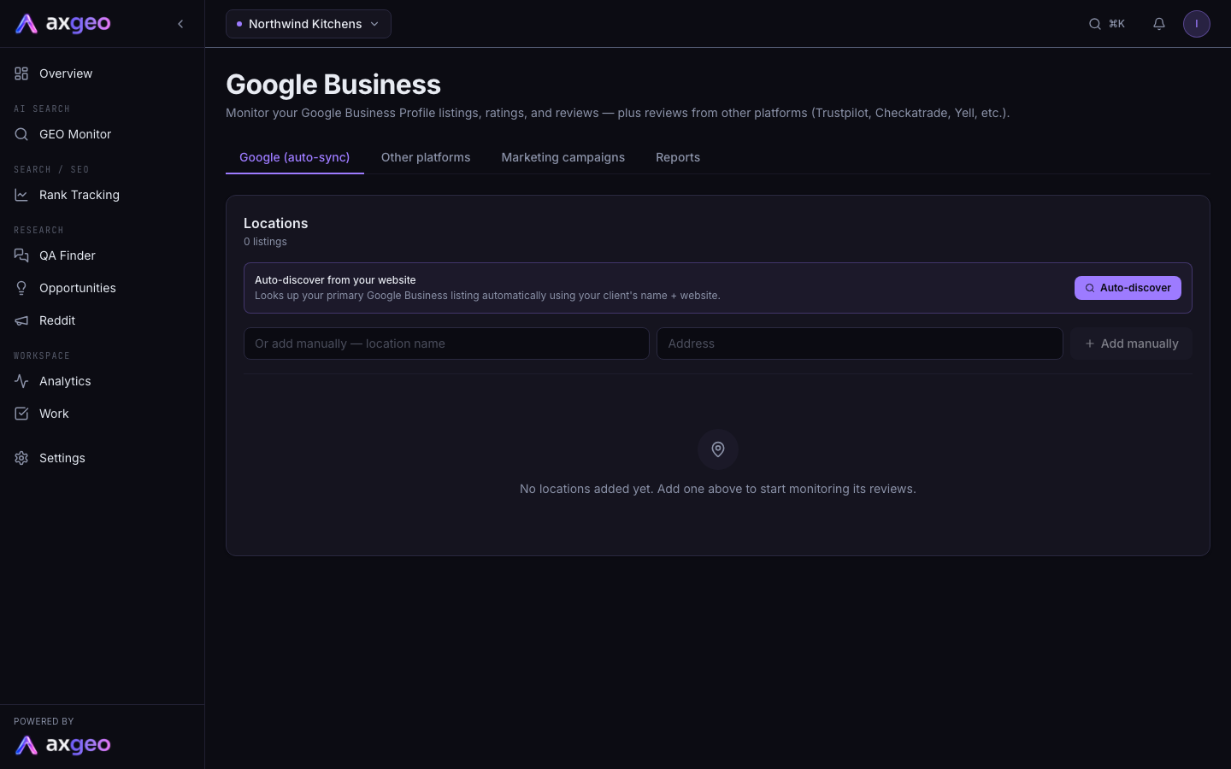Open Rank Tracking page label

(x=80, y=195)
